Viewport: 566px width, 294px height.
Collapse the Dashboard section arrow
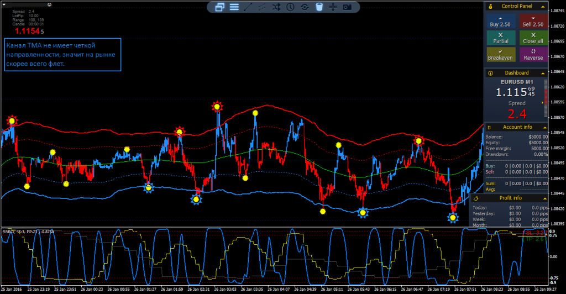tap(543, 73)
